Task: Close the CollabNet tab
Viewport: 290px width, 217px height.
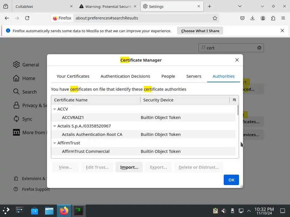Action: pos(71,6)
